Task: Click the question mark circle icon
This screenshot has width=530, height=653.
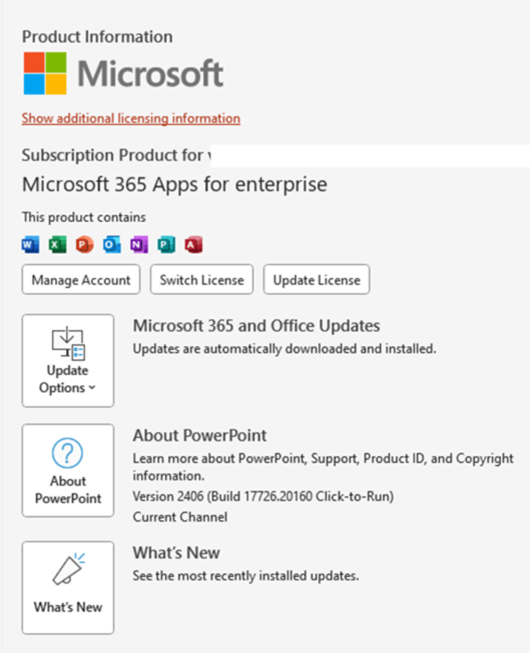Action: coord(67,453)
